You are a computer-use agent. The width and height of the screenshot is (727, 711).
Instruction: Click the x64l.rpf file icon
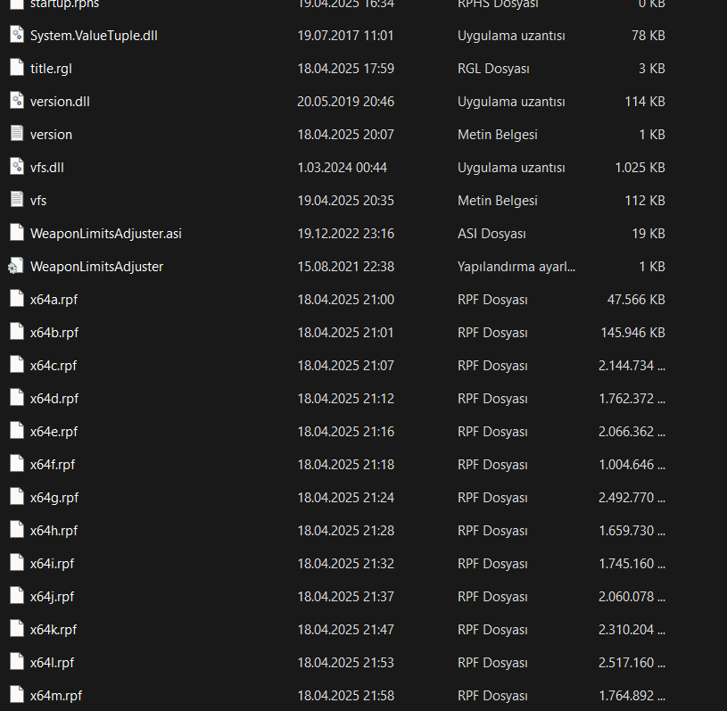click(16, 663)
